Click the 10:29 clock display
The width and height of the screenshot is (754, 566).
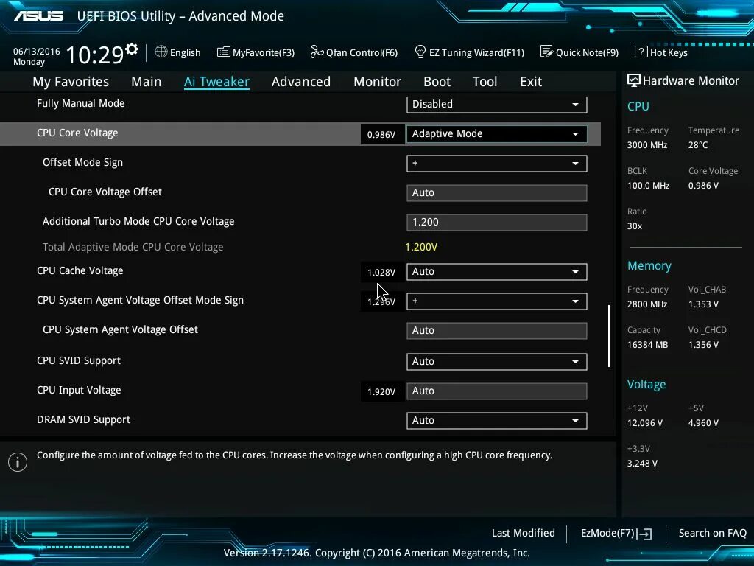click(x=95, y=55)
